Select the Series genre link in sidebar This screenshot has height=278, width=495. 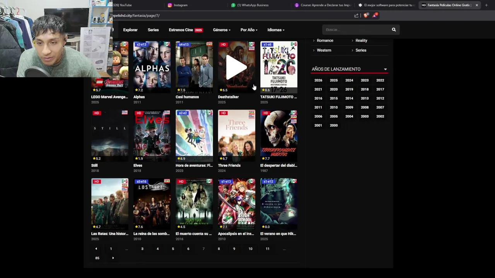pyautogui.click(x=361, y=50)
